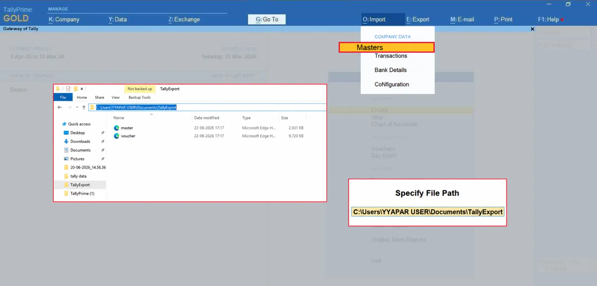Go up one folder level arrow

coord(84,107)
